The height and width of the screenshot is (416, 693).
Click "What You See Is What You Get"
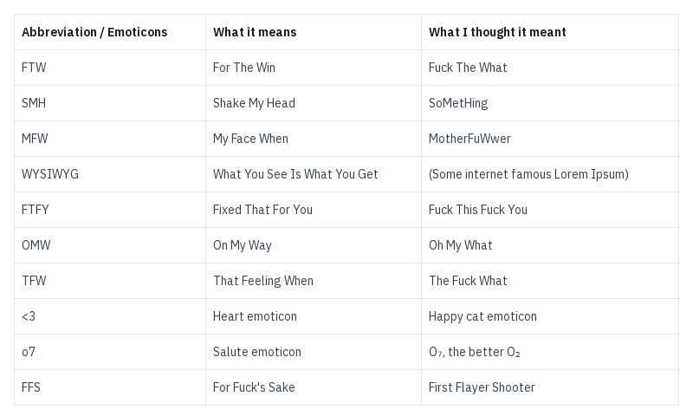tap(295, 174)
